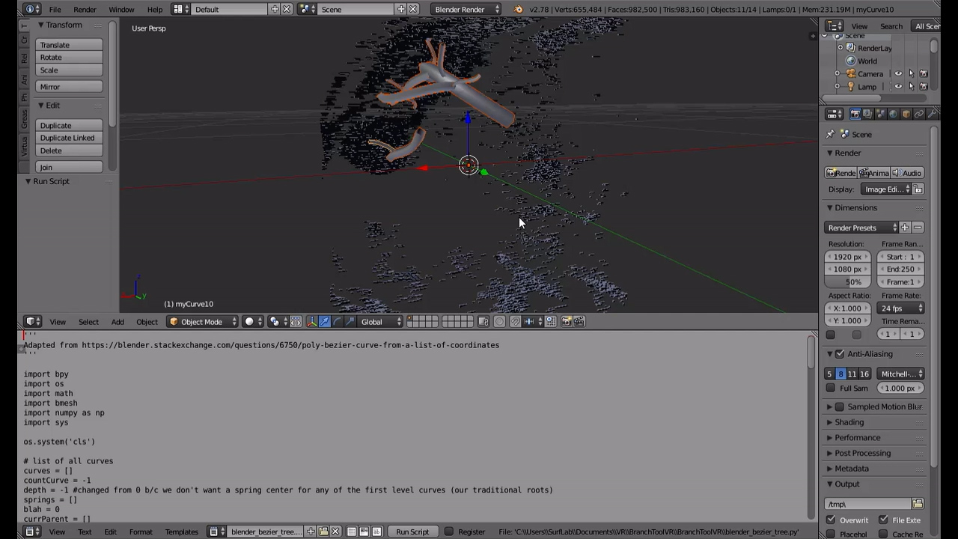Open the Render menu

coord(85,10)
